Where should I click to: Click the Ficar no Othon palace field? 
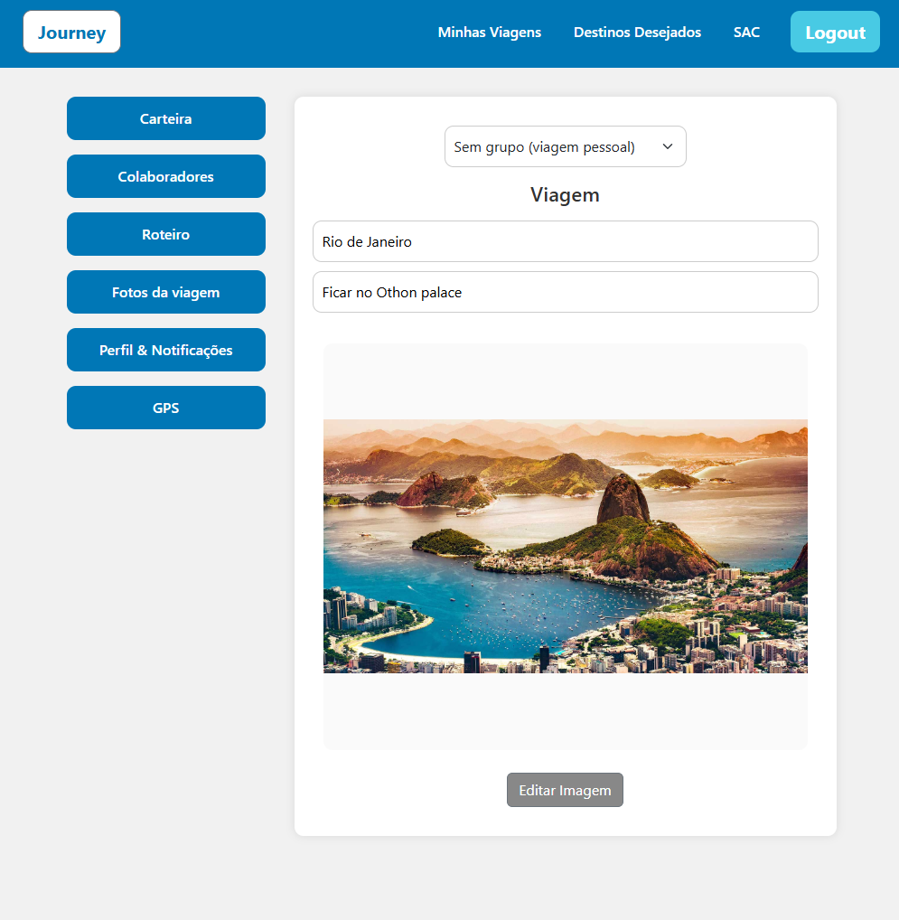(x=565, y=292)
